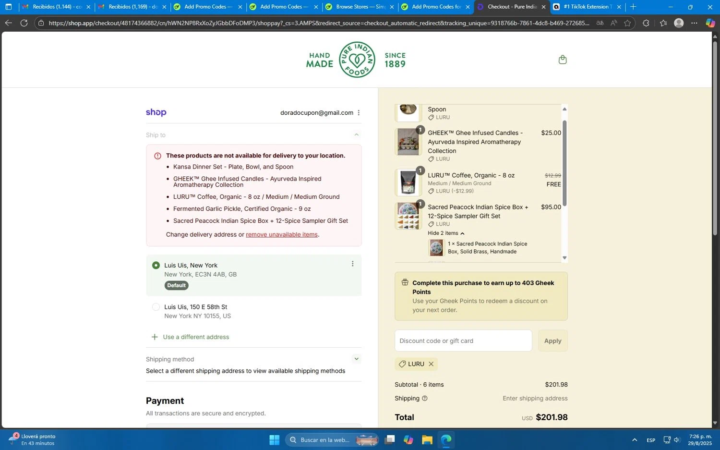Open the Copilot sidebar icon
720x450 pixels.
(x=710, y=23)
